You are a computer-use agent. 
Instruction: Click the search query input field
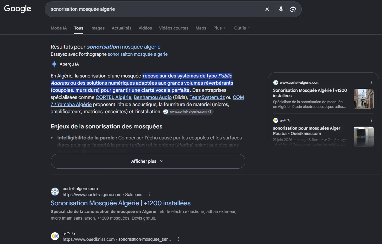point(155,9)
